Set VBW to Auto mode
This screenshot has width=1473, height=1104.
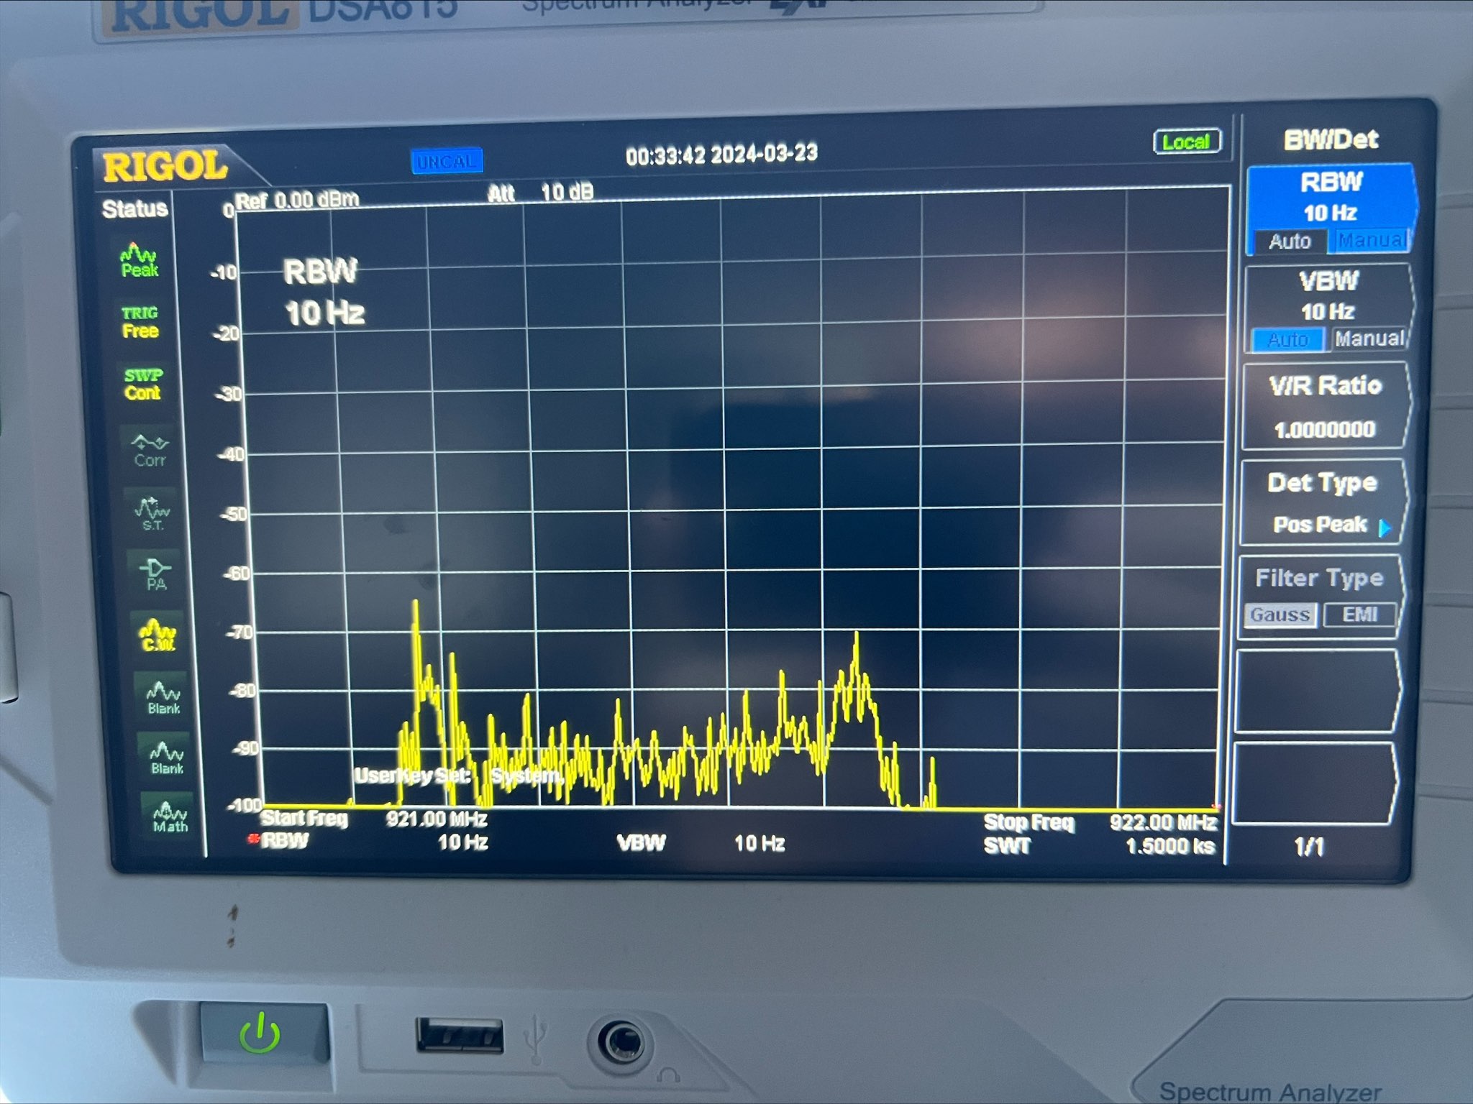[x=1287, y=339]
